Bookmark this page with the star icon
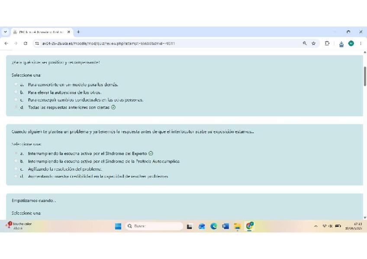Screen dimensions: 367x259 tap(313, 43)
